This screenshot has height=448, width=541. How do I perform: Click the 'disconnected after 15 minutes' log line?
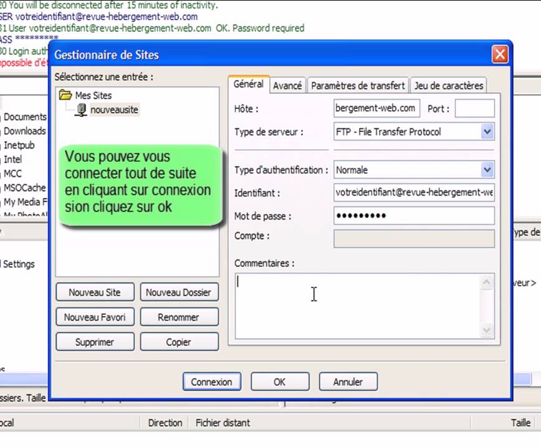pyautogui.click(x=108, y=5)
